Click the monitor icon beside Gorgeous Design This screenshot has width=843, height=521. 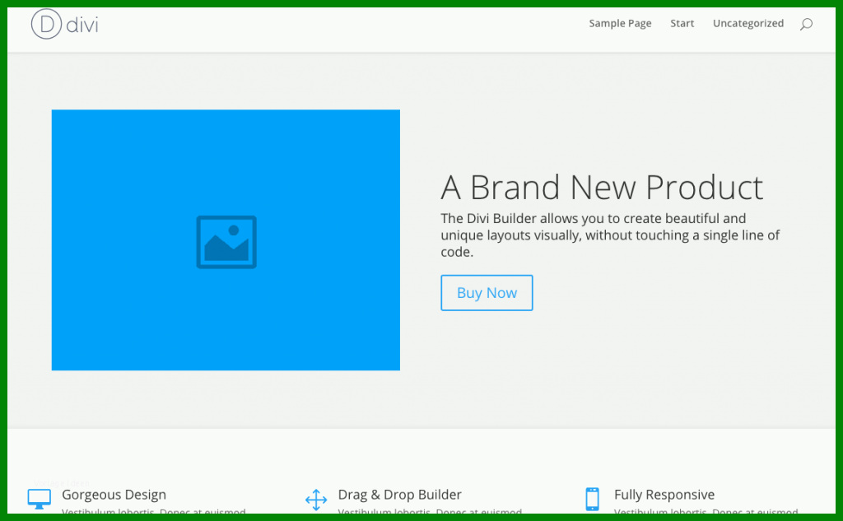pos(40,499)
